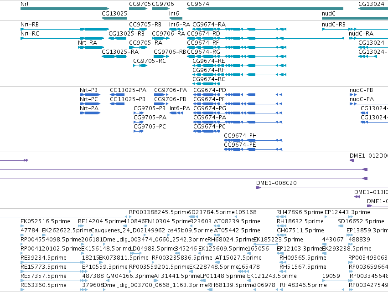
Task: Click transcript CG9674-RG
Action: [203, 52]
